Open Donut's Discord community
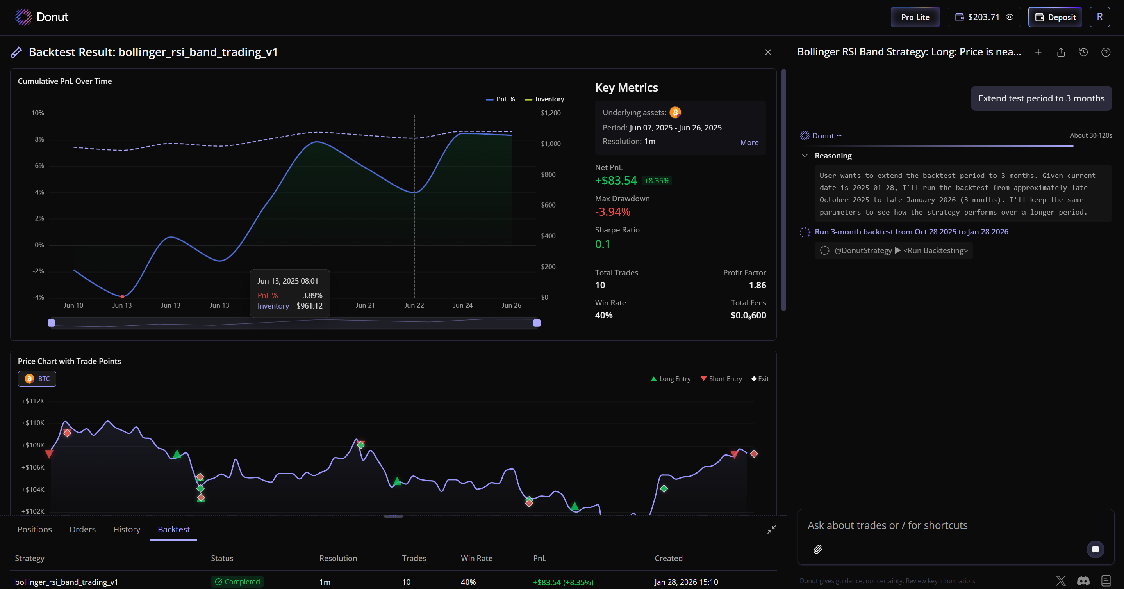Screen dimensions: 1124x589 point(1083,581)
